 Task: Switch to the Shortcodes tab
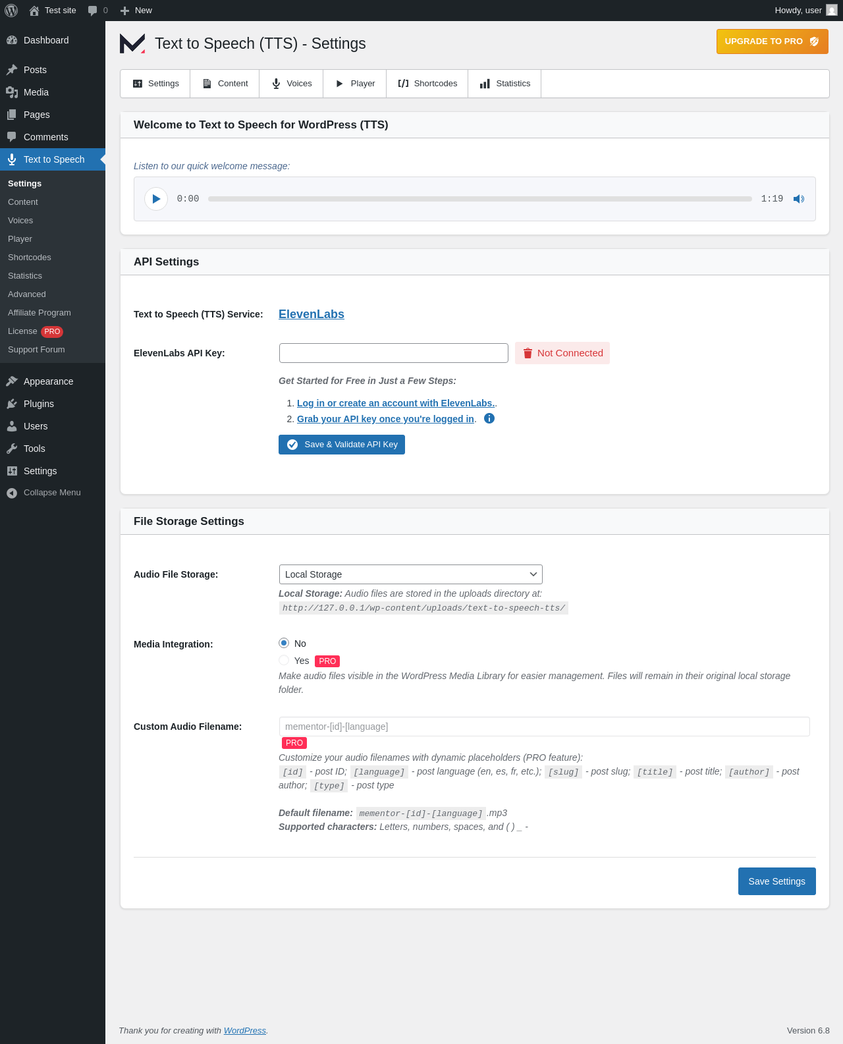click(x=427, y=84)
